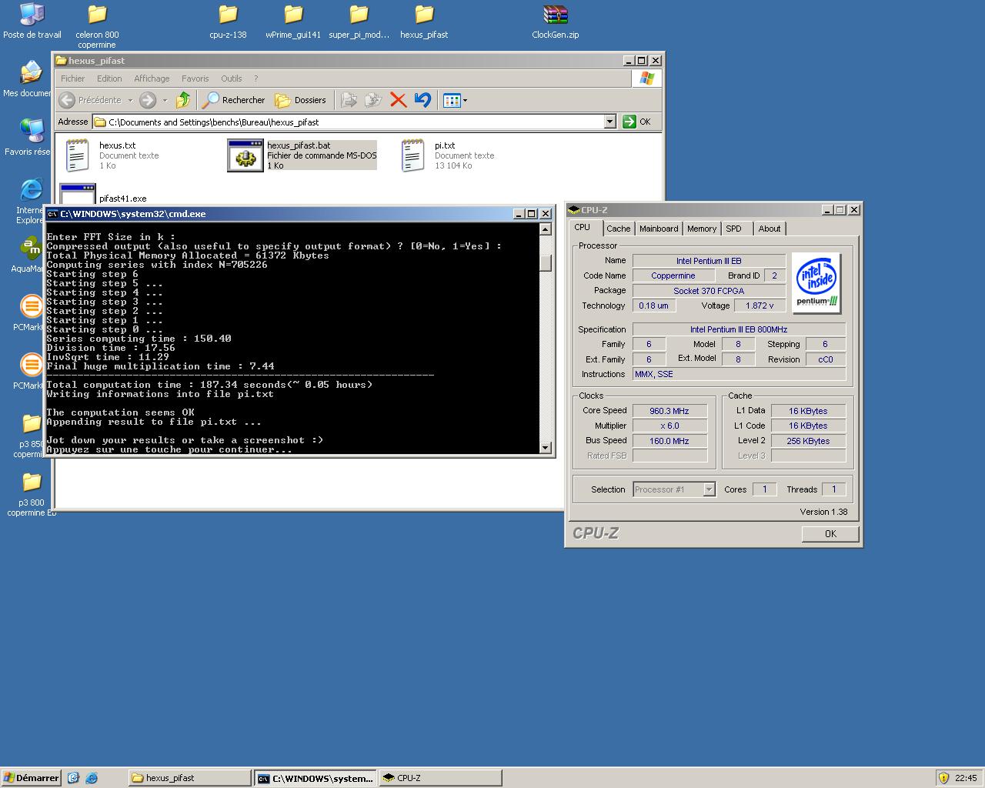
Task: Open the cpu-z-138 desktop folder
Action: point(228,15)
